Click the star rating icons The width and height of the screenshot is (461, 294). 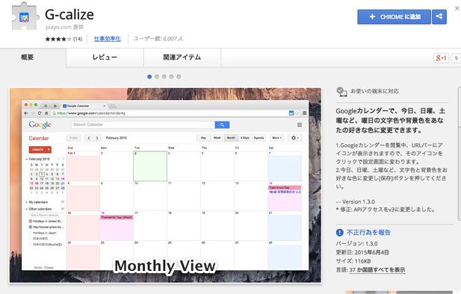[x=58, y=39]
